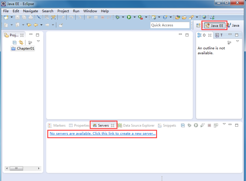Viewport: 246px width, 181px height.
Task: Click the Search flashlight icon
Action: 191,17
